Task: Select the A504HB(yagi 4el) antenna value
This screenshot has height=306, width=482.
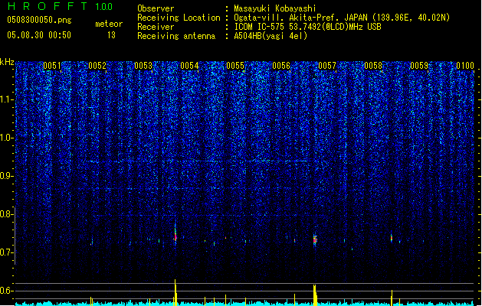Action: 271,36
